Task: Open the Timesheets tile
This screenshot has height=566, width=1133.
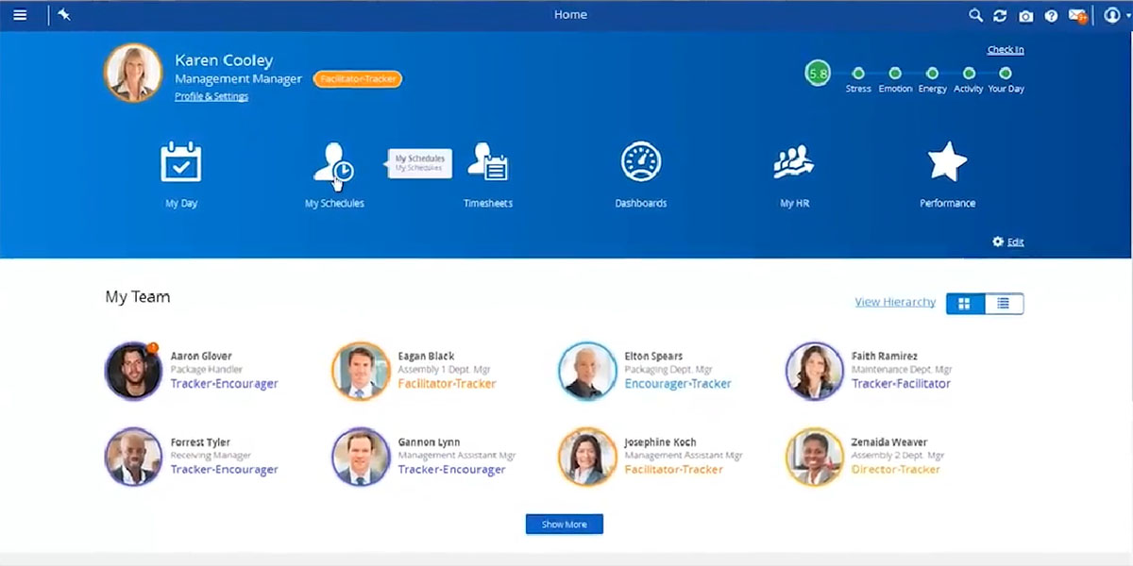Action: coord(488,162)
